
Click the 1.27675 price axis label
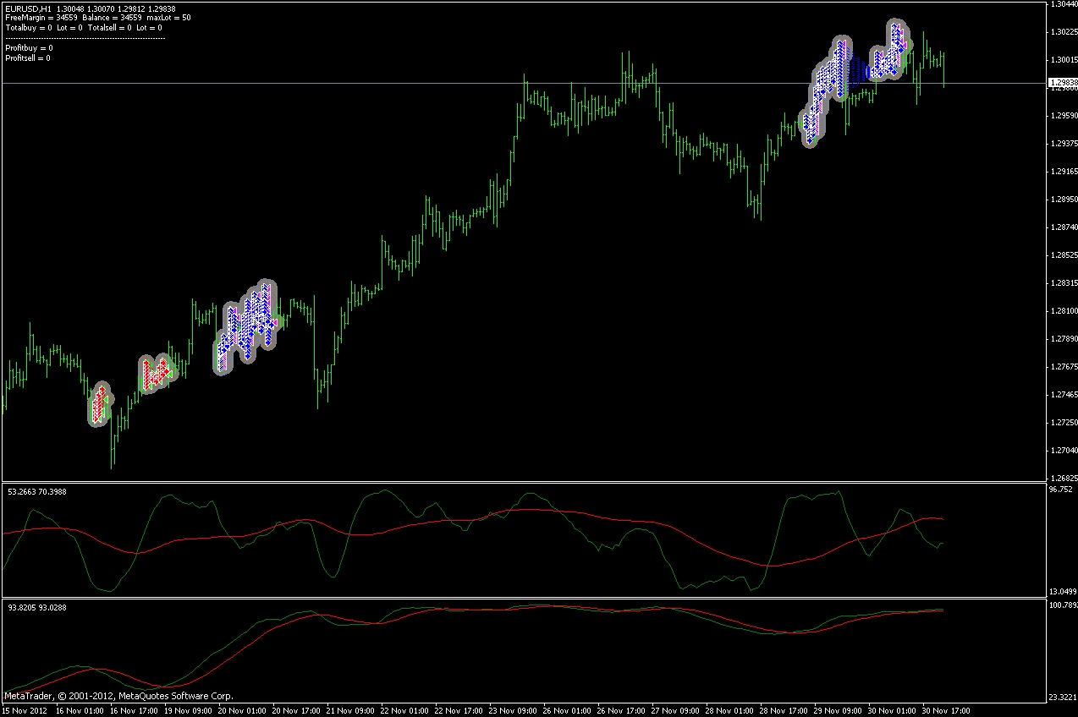coord(1063,367)
